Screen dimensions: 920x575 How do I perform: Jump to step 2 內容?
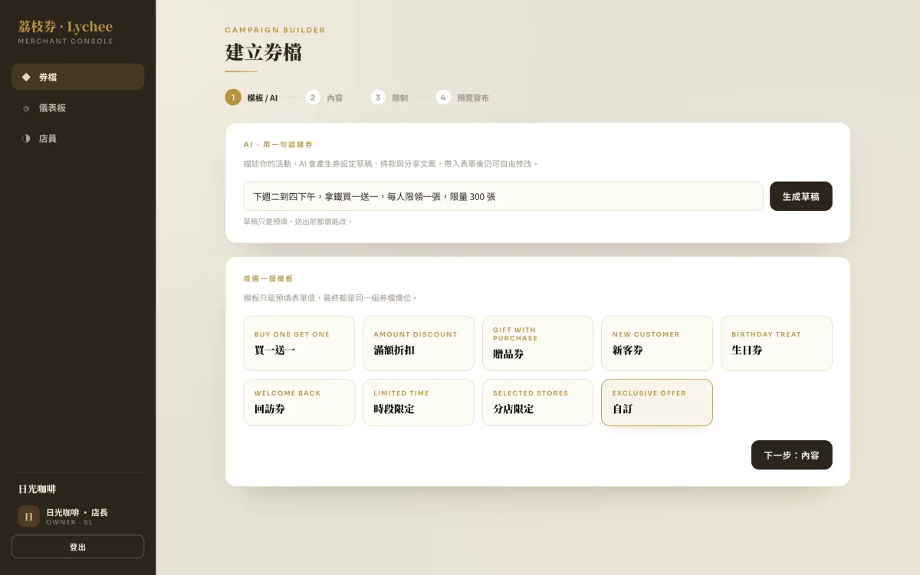[x=324, y=97]
